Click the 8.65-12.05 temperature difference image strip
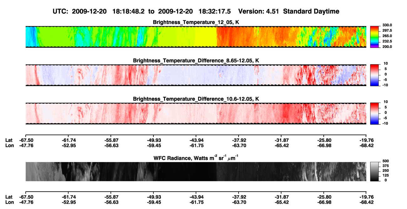 click(196, 75)
